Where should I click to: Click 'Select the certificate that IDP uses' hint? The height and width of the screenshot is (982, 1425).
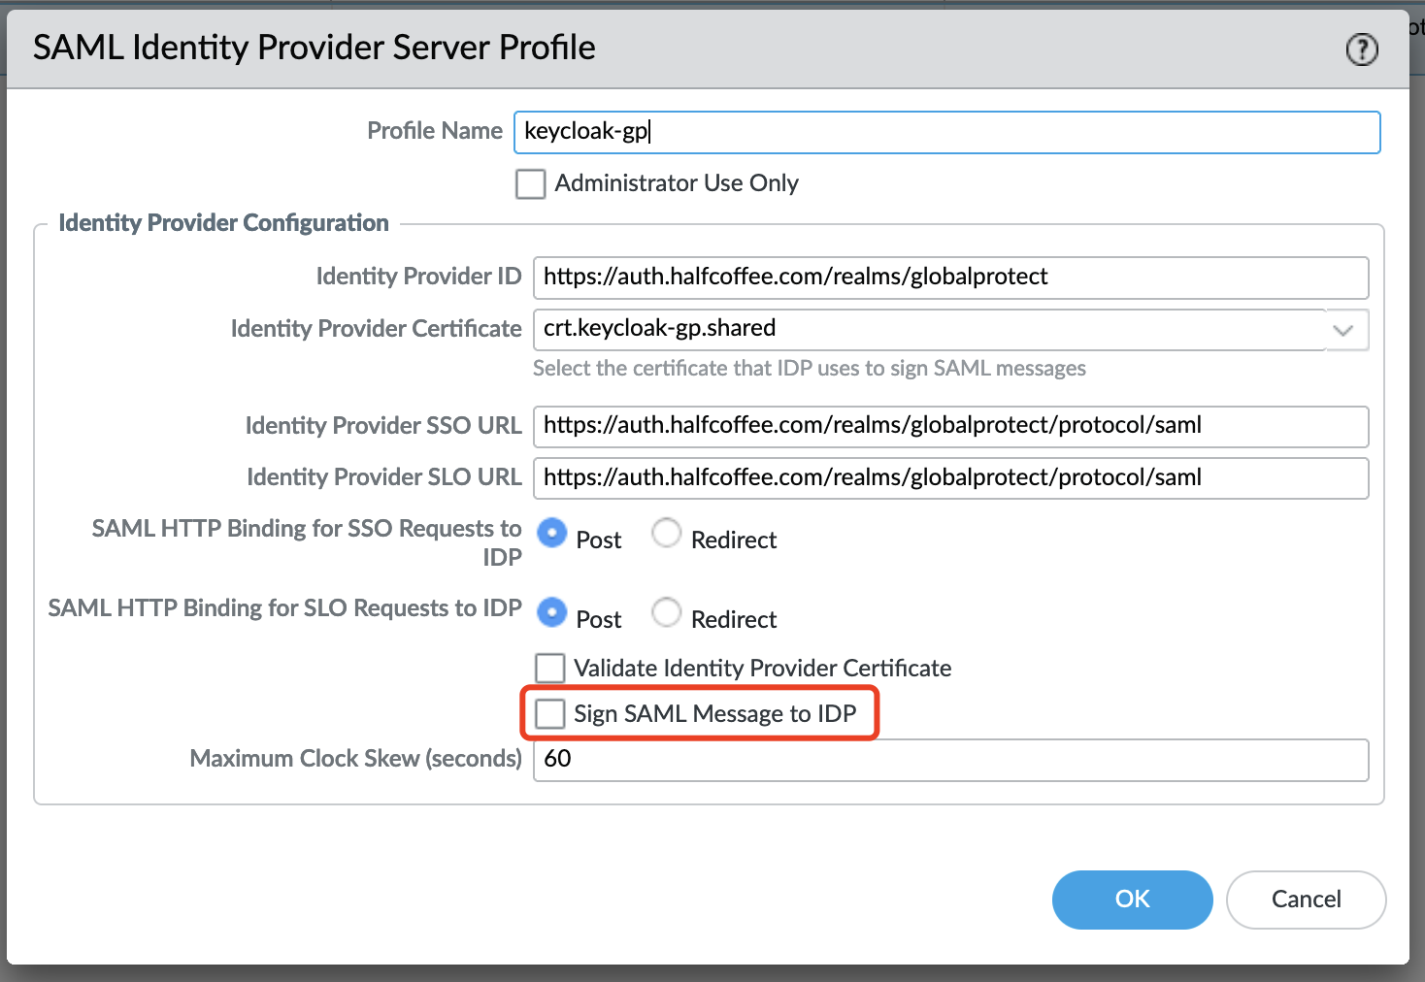tap(810, 369)
